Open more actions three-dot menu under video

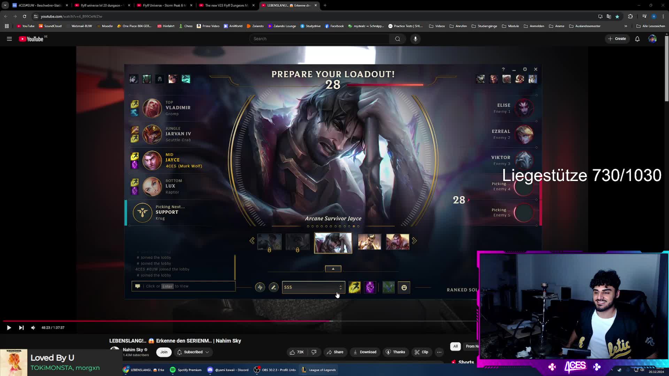[439, 352]
